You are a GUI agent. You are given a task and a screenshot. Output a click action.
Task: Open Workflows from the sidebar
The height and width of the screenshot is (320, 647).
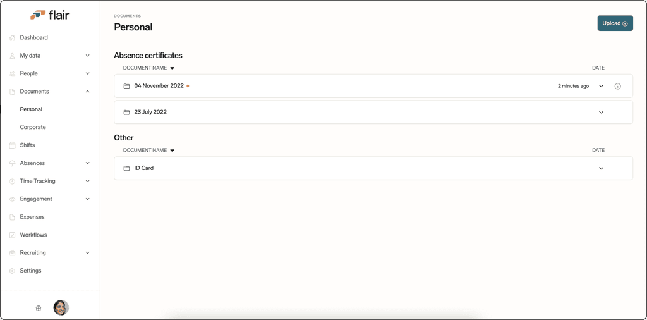(33, 235)
